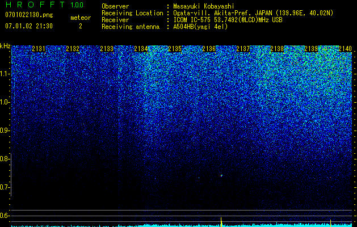Image resolution: width=357 pixels, height=227 pixels.
Task: Click time marker 2131
Action: tap(39, 49)
